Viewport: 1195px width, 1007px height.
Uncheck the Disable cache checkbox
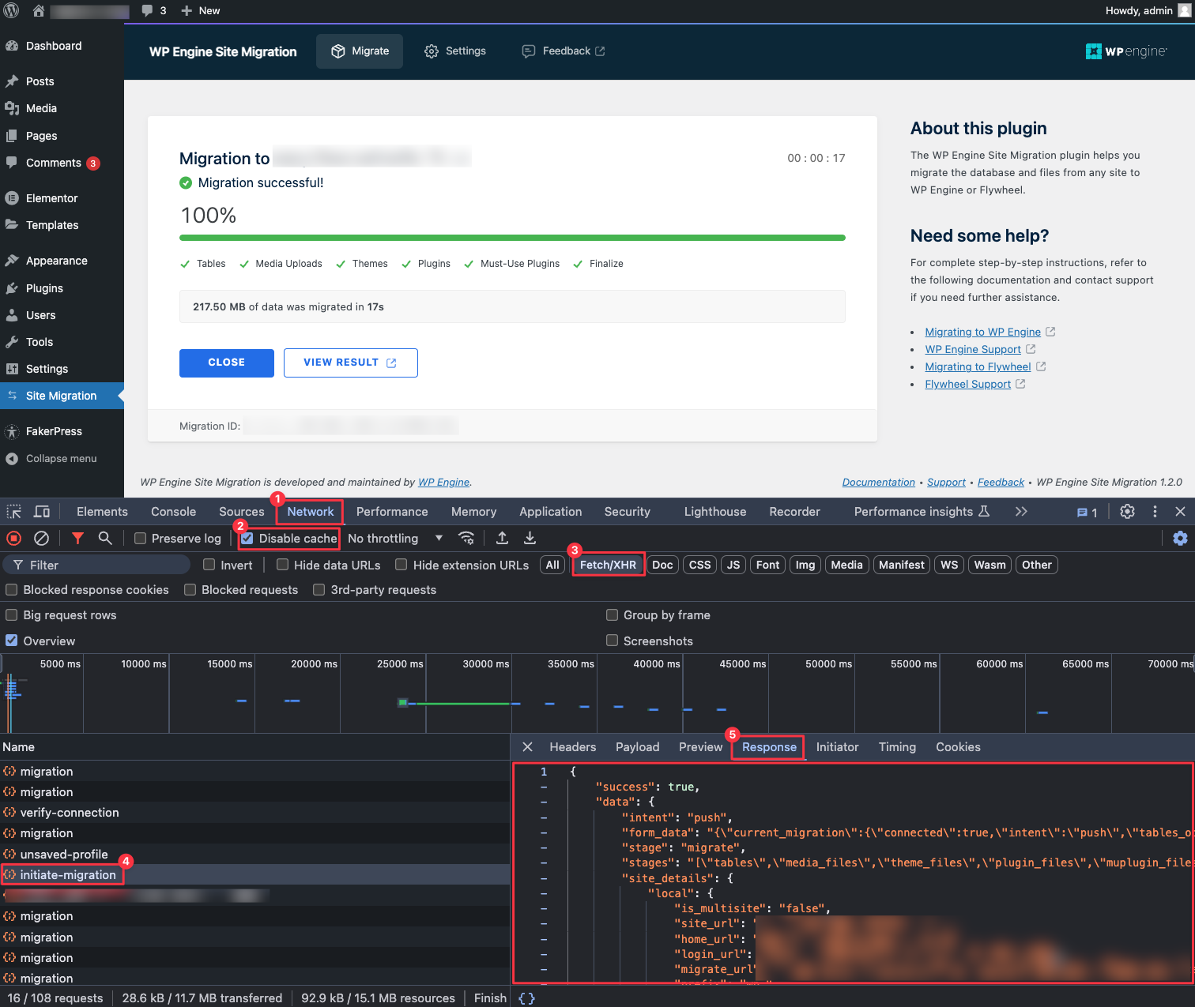tap(247, 539)
